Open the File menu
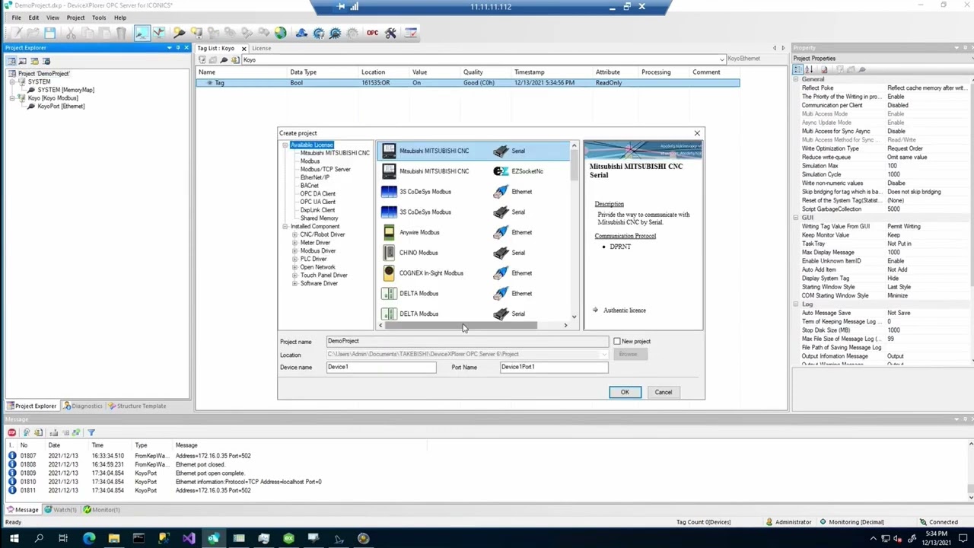Screen dimensions: 974x548 pyautogui.click(x=16, y=18)
